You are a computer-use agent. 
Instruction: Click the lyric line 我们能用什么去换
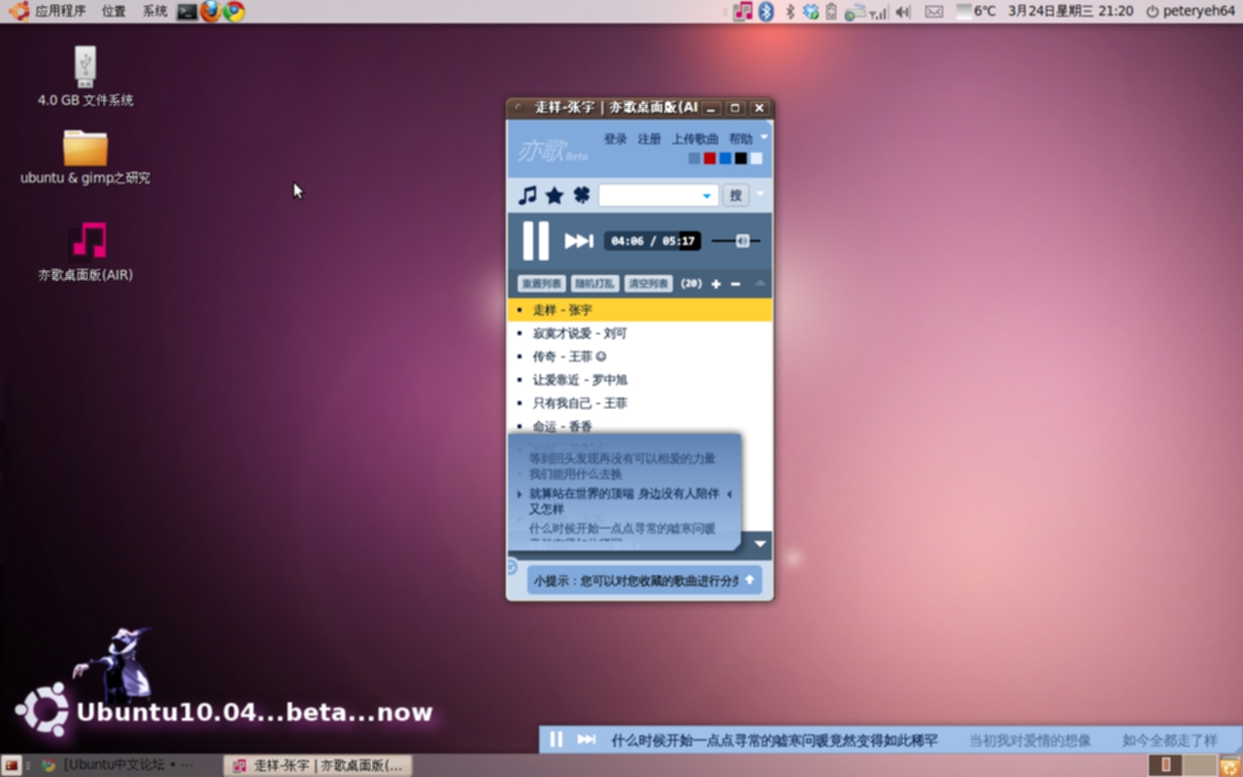576,475
